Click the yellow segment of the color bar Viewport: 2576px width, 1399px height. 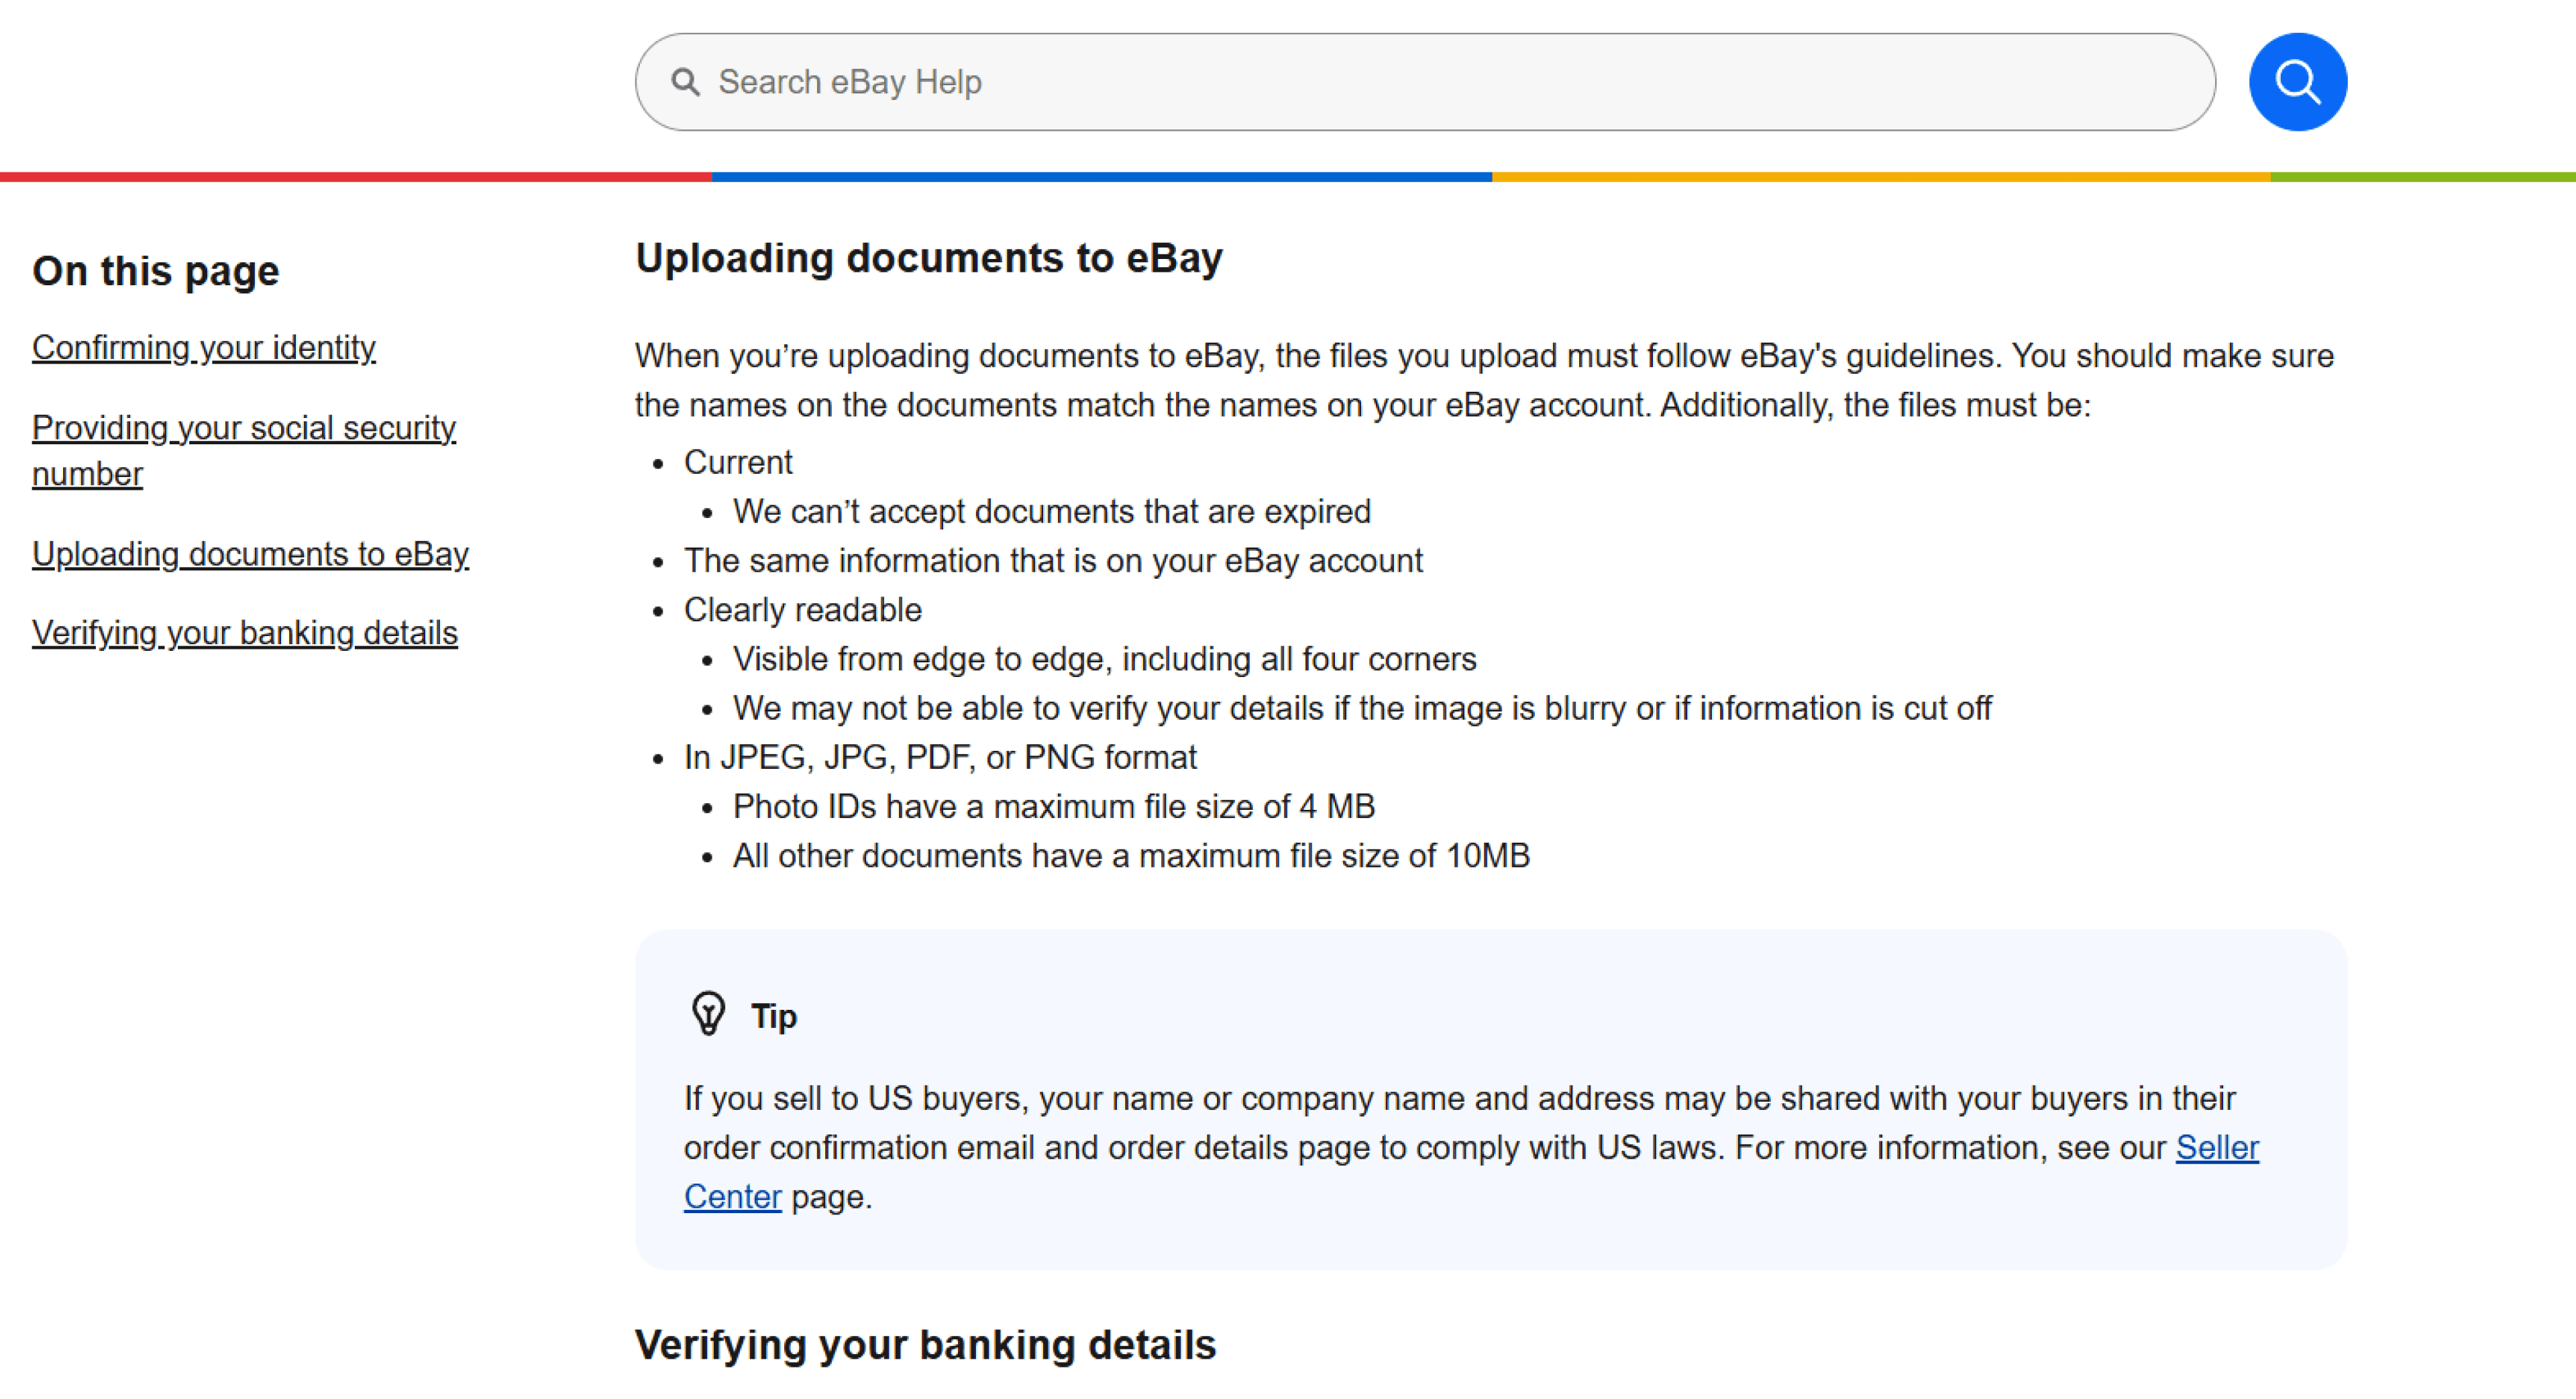[x=1880, y=177]
